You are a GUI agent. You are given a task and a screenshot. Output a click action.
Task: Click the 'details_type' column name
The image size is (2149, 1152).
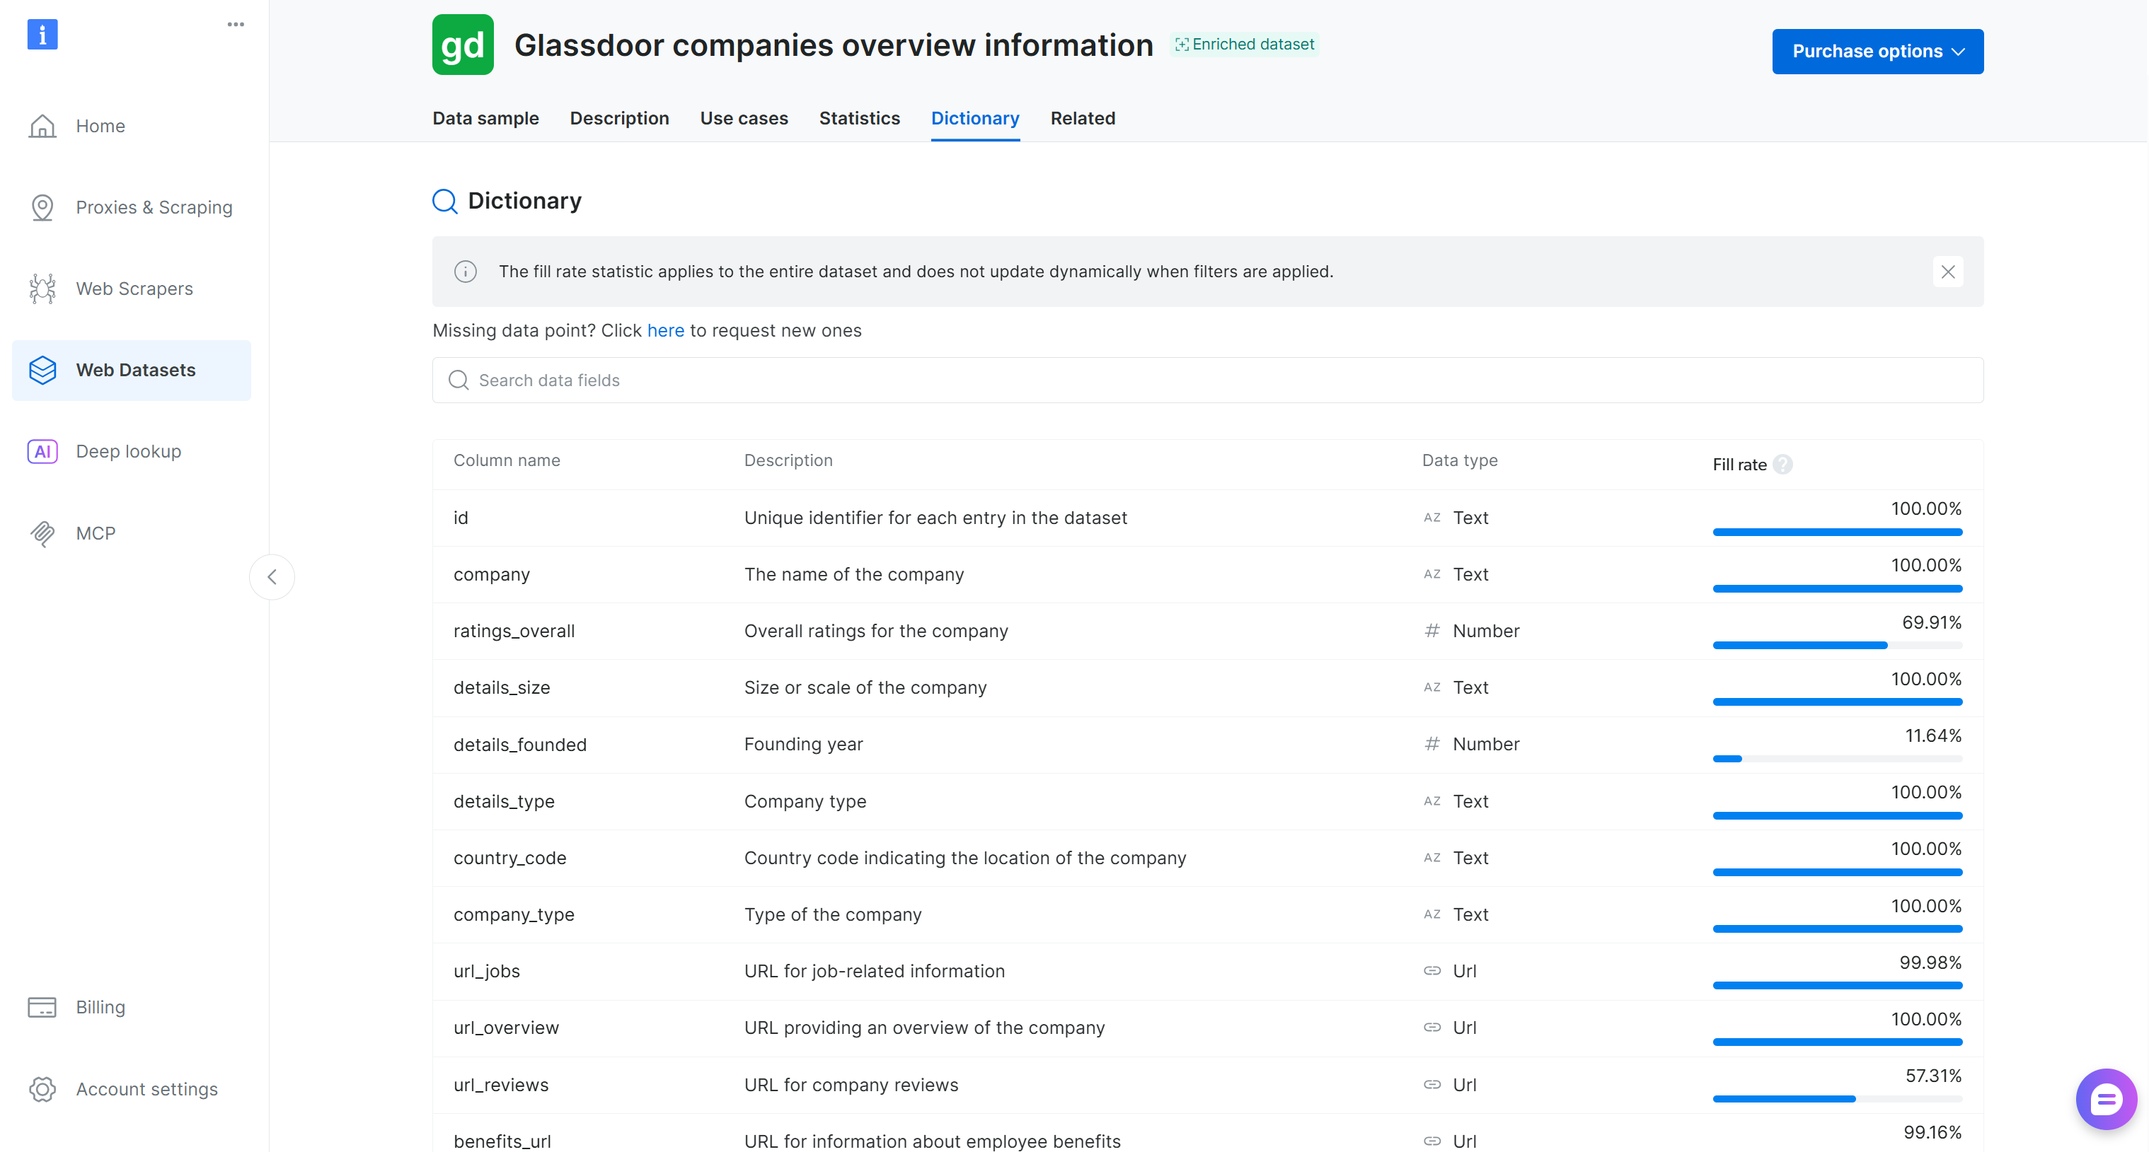coord(504,801)
